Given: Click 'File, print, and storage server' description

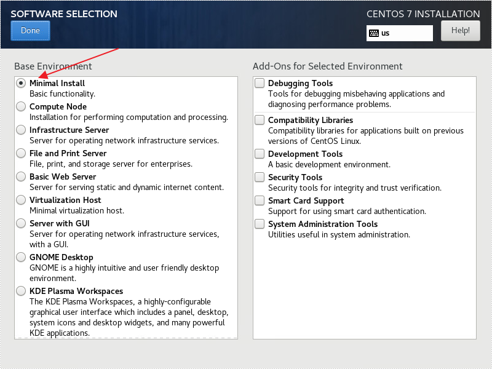Looking at the screenshot, I should pyautogui.click(x=111, y=164).
